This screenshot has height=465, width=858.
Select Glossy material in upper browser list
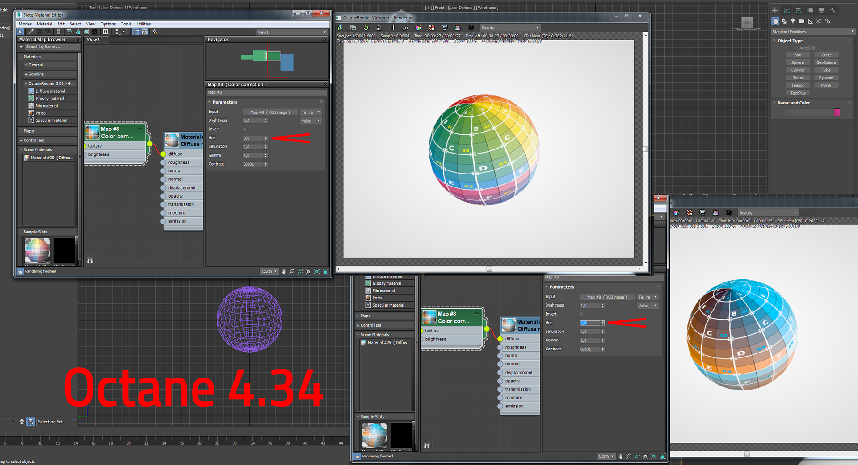tap(50, 98)
